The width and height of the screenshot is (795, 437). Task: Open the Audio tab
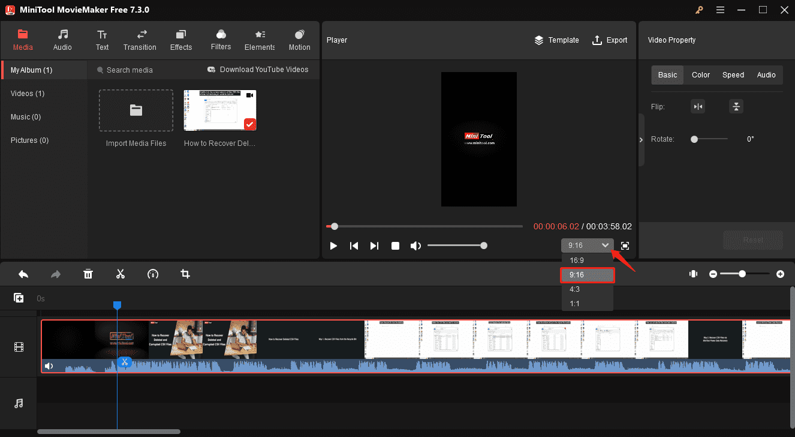coord(62,40)
